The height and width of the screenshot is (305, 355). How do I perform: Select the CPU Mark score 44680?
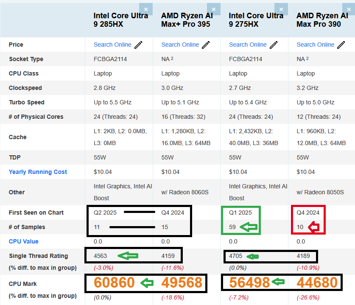pos(317,283)
